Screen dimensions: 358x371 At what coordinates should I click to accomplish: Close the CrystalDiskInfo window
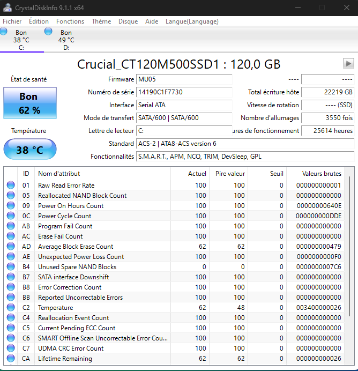(347, 8)
